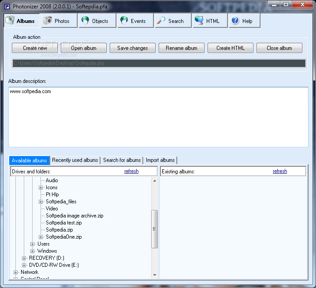Expand the DVD/CD-RW Drive (E:) node
This screenshot has height=288, width=316.
(24, 266)
